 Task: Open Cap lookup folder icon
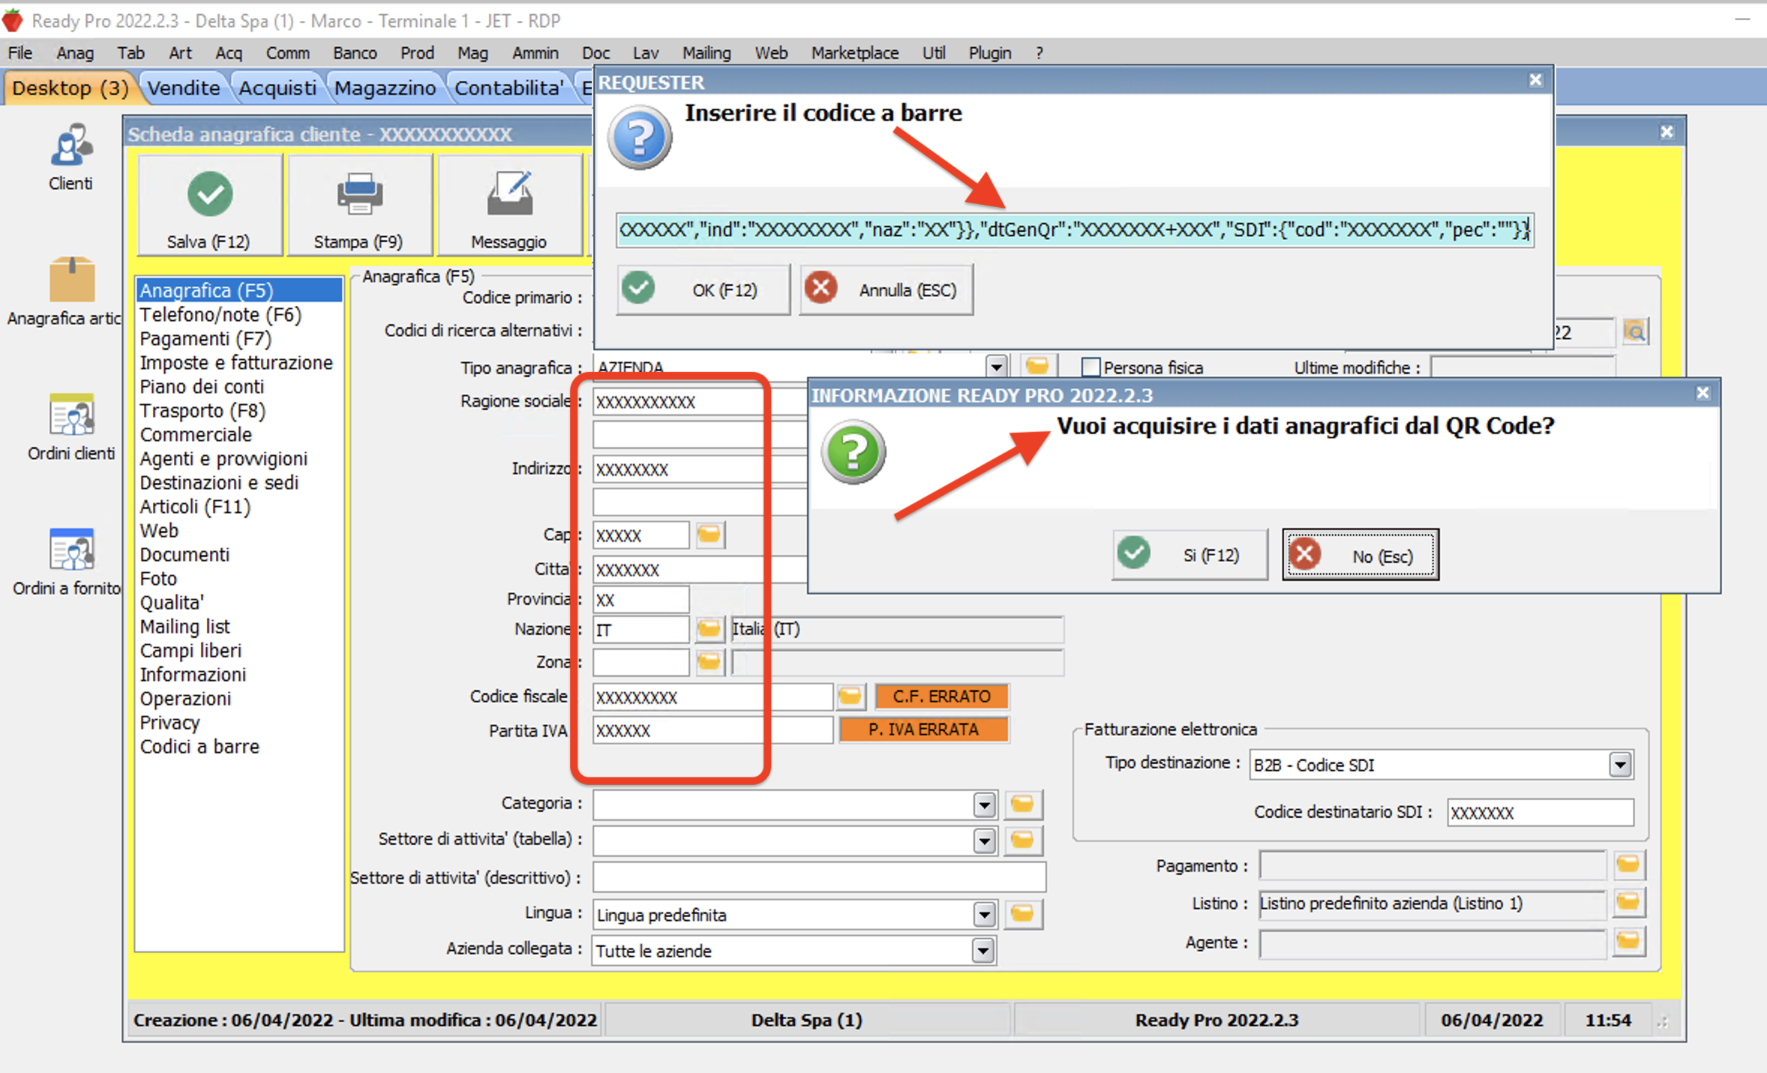click(709, 535)
